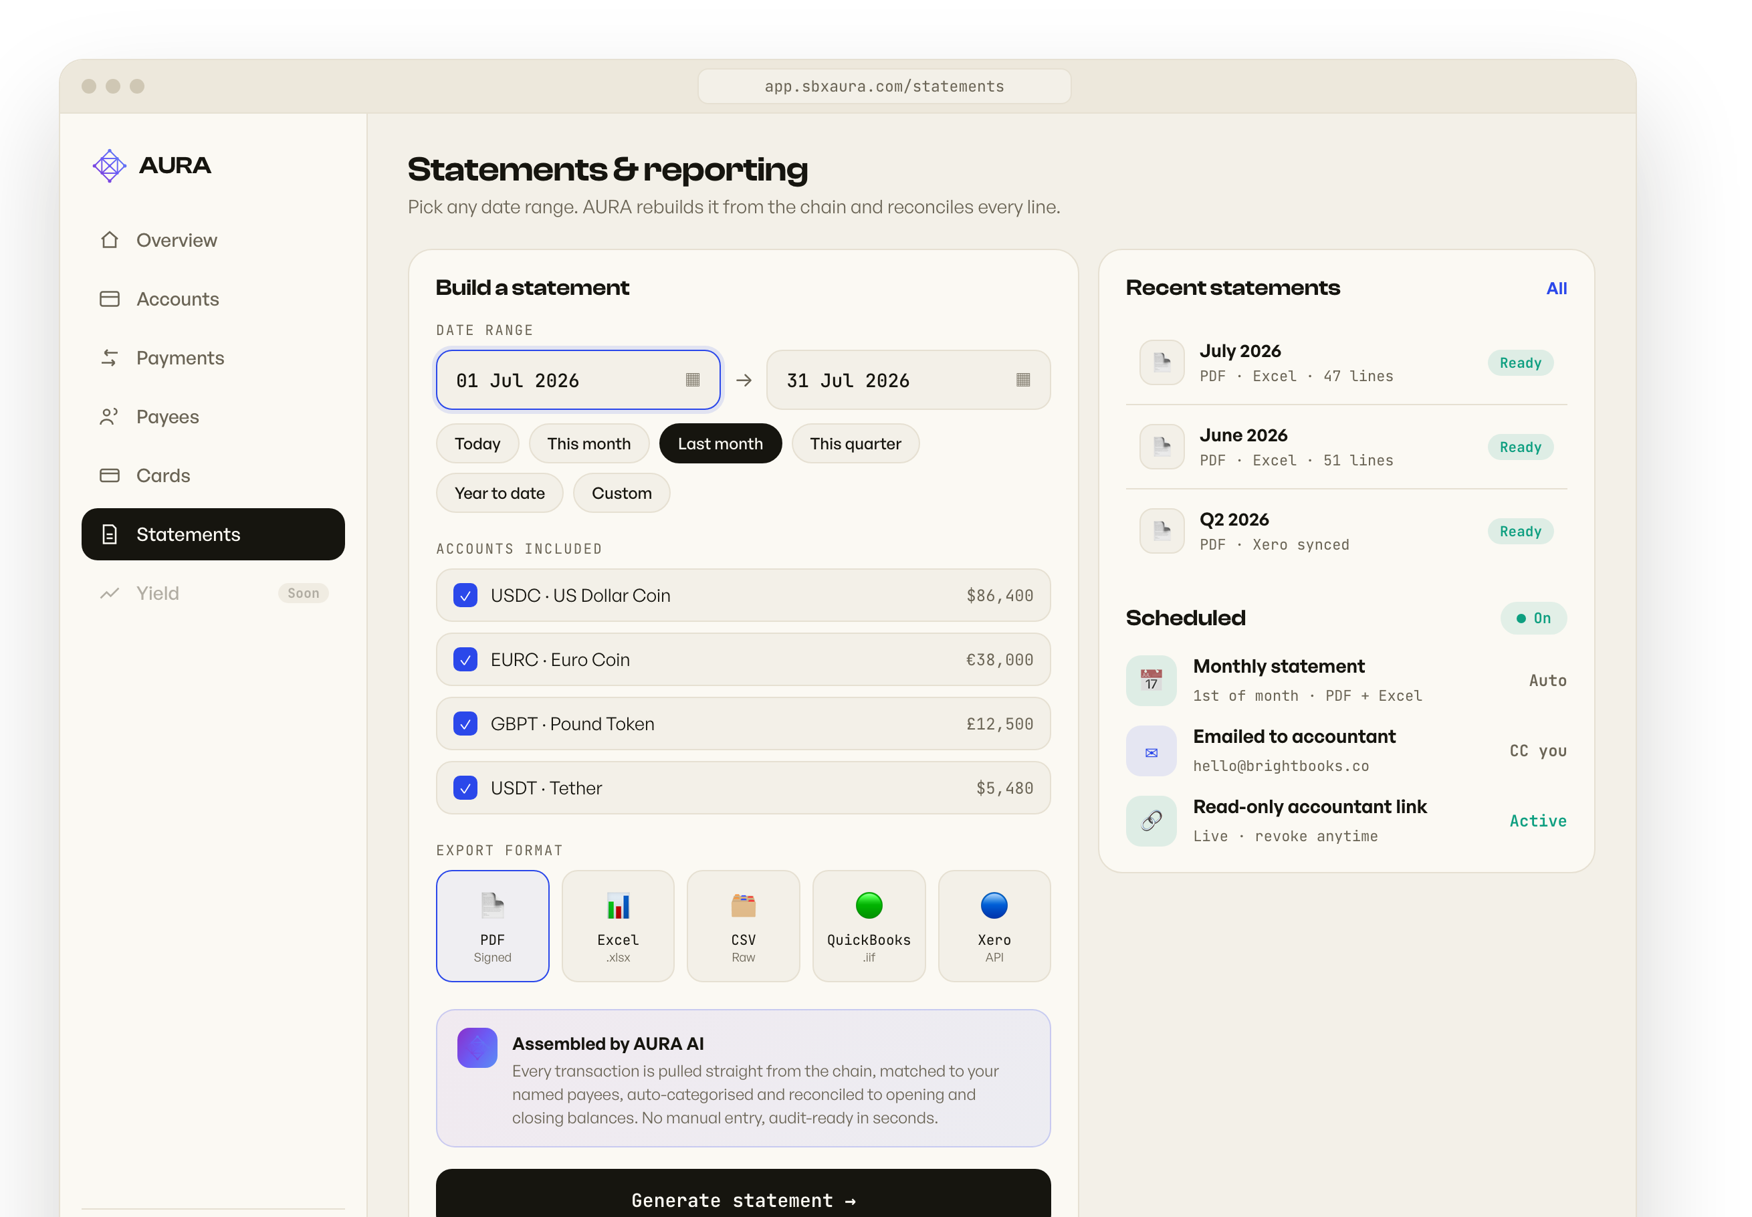
Task: Click hello@brightbooks.co email address
Action: [1281, 766]
